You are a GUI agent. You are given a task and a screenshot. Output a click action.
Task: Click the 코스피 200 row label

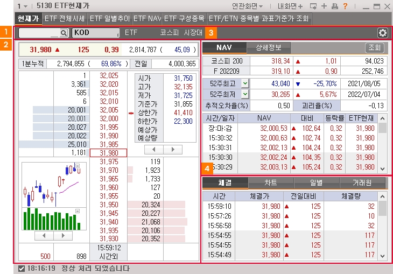point(226,61)
